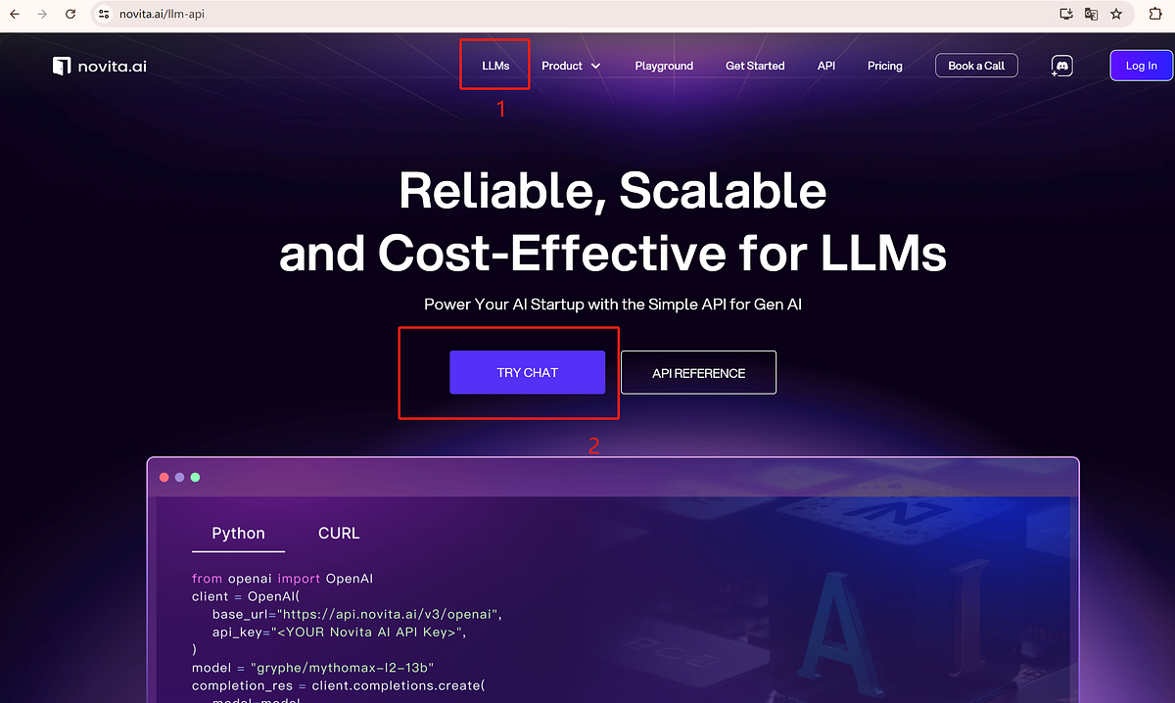The image size is (1175, 703).
Task: Open the browser extensions puzzle icon
Action: [1154, 15]
